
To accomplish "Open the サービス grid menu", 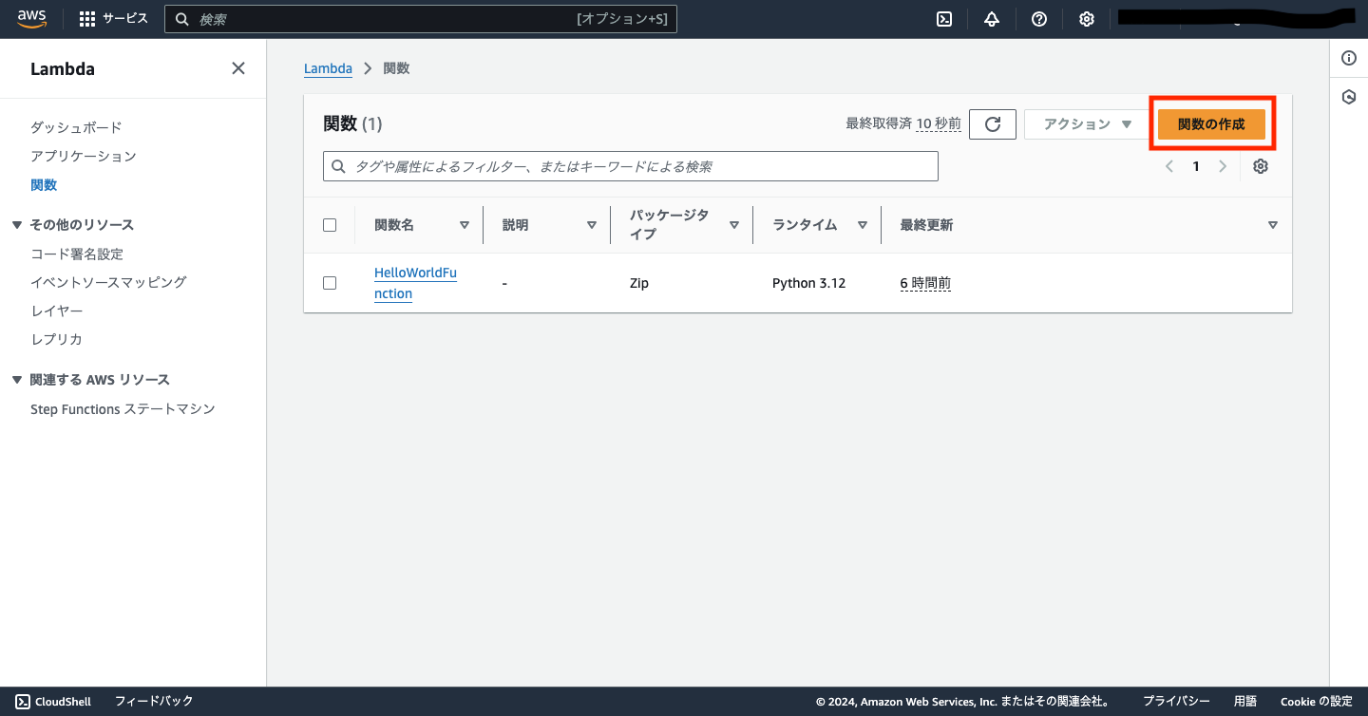I will (113, 19).
